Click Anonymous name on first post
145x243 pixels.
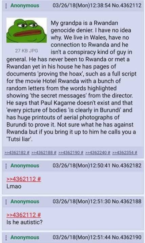point(25,5)
